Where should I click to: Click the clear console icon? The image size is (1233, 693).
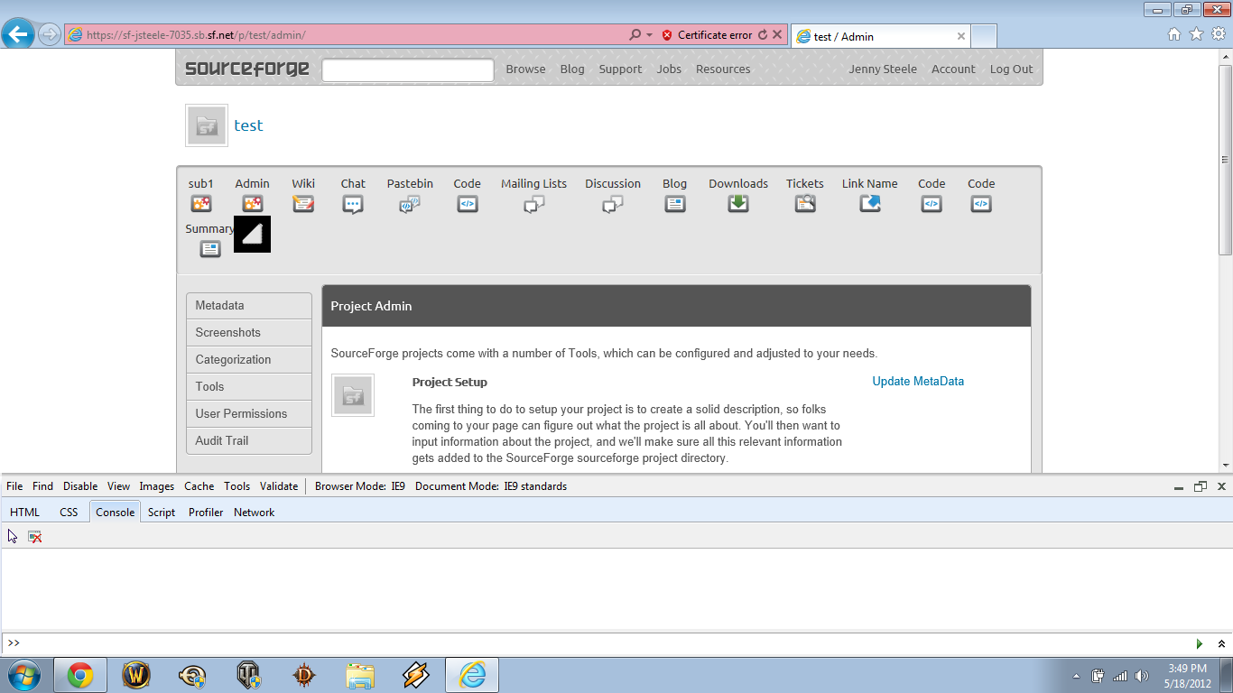pyautogui.click(x=35, y=536)
